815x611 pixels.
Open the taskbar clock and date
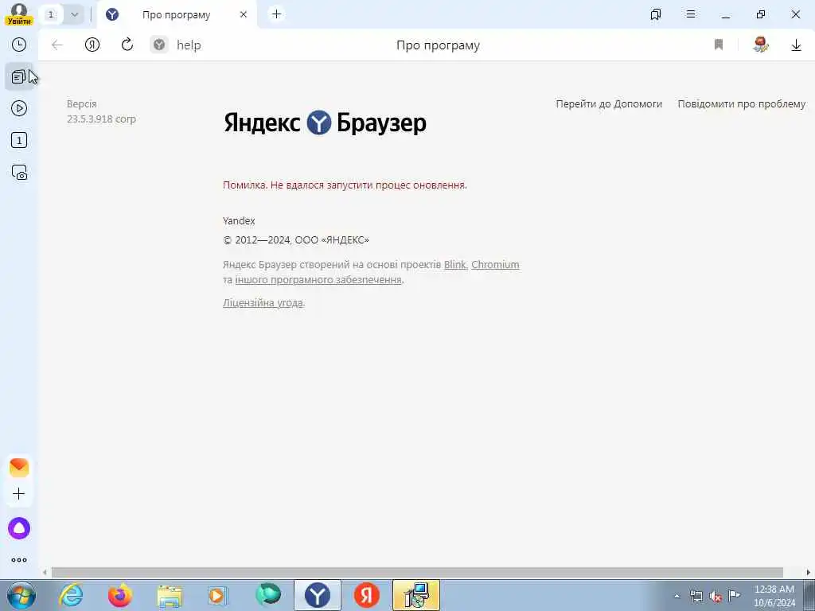(x=774, y=596)
